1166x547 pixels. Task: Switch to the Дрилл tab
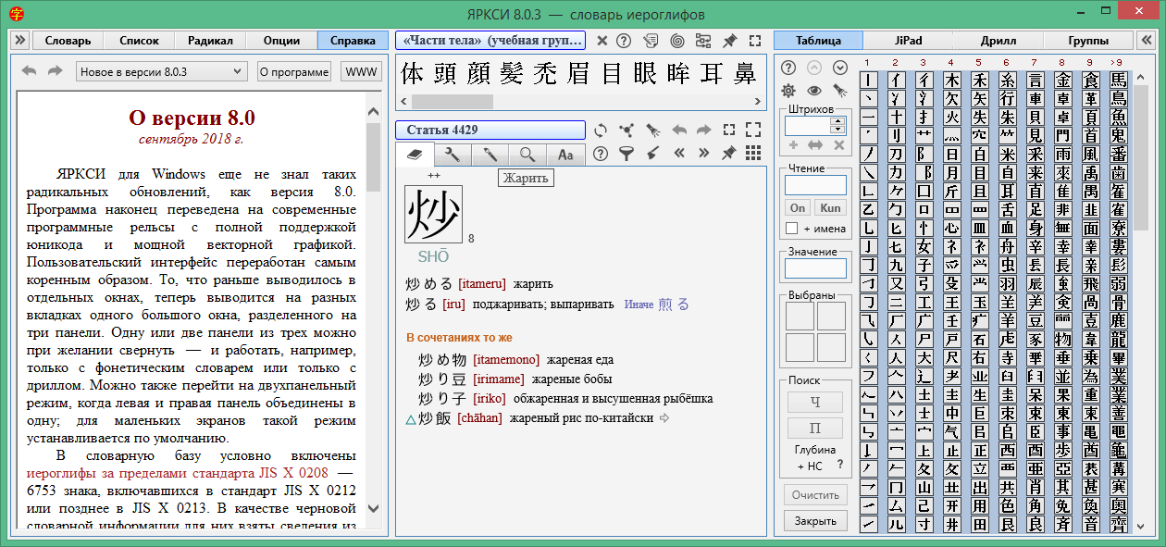999,41
